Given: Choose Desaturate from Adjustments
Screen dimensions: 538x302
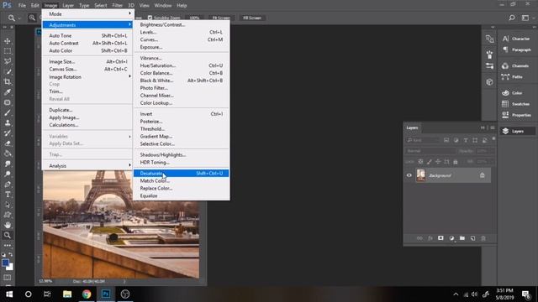Looking at the screenshot, I should click(x=182, y=174).
